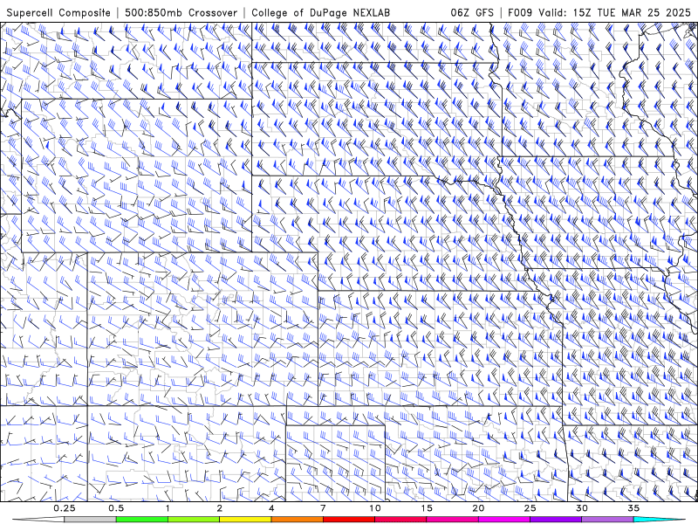
Task: Click the "06Z GFS" model run label
Action: tap(472, 12)
